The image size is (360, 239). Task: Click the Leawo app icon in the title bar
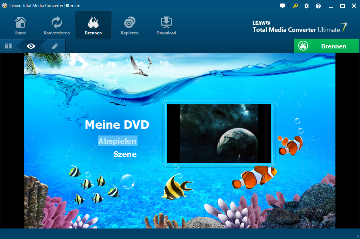[x=5, y=5]
